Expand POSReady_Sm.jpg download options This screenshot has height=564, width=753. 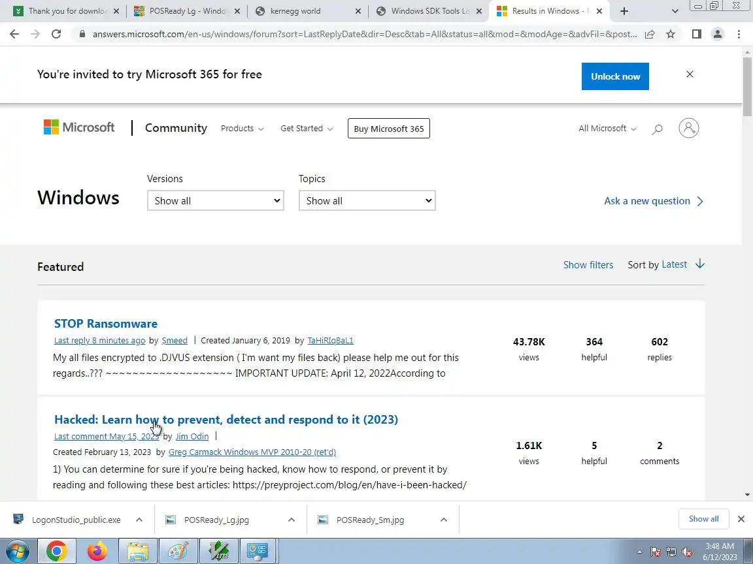click(444, 520)
